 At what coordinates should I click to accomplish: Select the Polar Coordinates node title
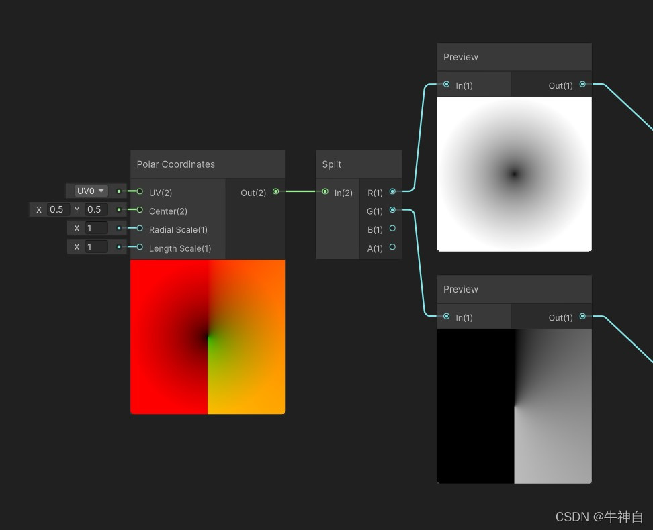point(176,164)
